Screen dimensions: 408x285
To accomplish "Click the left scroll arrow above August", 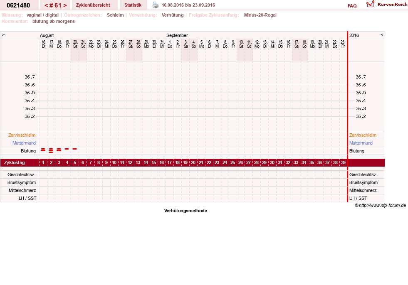I will coord(3,34).
